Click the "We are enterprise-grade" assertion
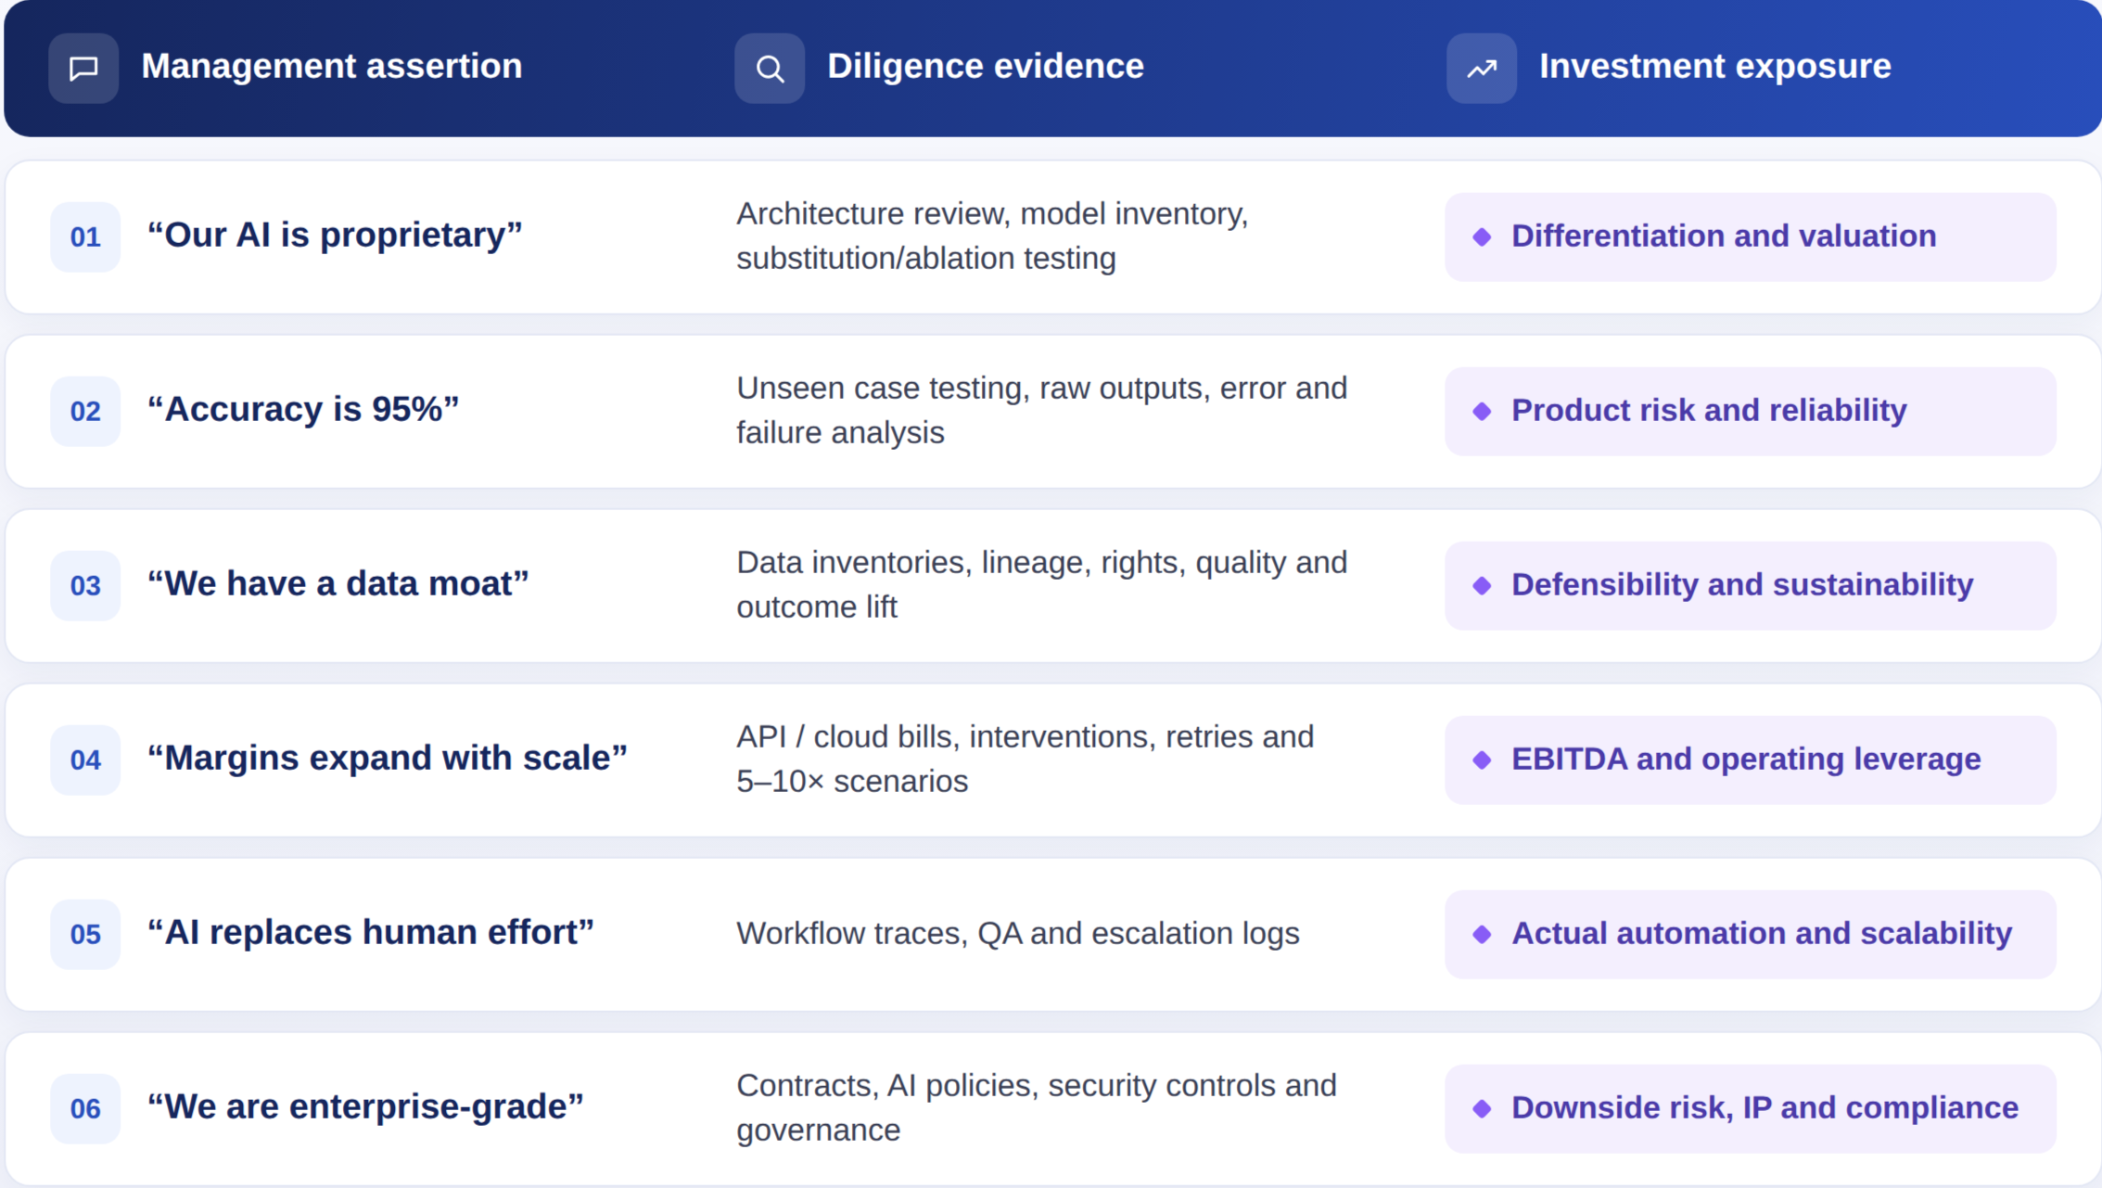 point(365,1107)
